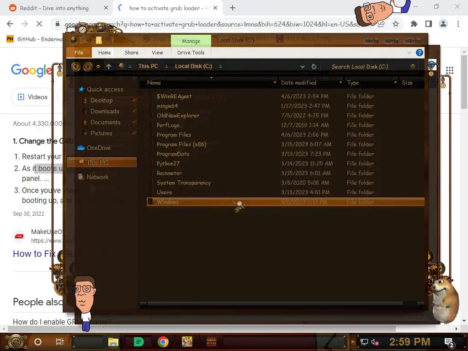Open the File ribbon tab
Image resolution: width=468 pixels, height=351 pixels.
[79, 53]
